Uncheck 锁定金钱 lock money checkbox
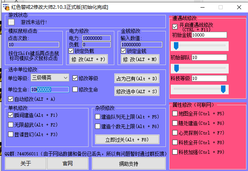The image size is (248, 171). (x=124, y=51)
